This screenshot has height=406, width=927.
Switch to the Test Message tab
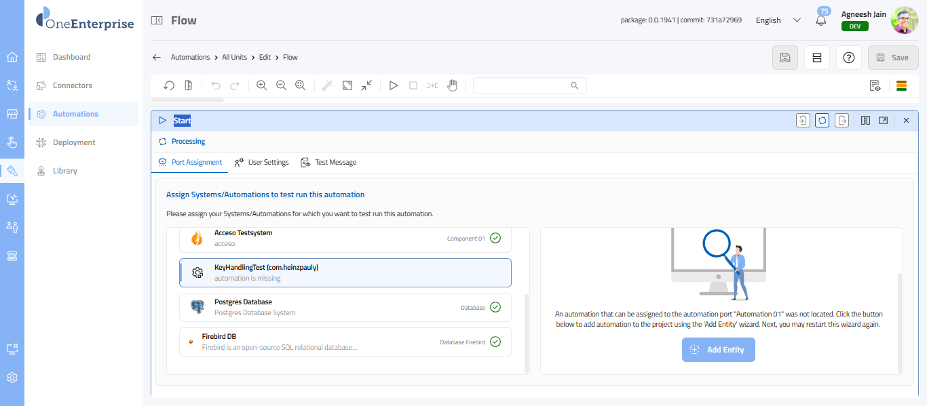pyautogui.click(x=328, y=162)
